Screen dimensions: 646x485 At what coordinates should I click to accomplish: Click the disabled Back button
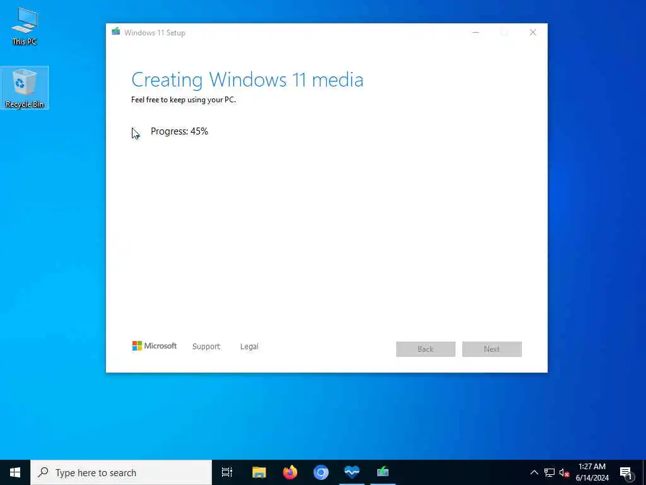tap(426, 349)
